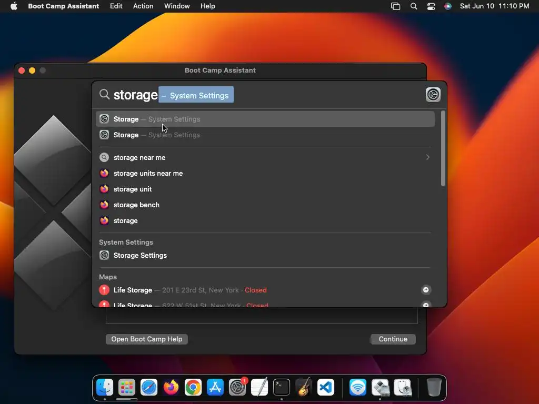
Task: Open Finder from the Dock
Action: 105,388
